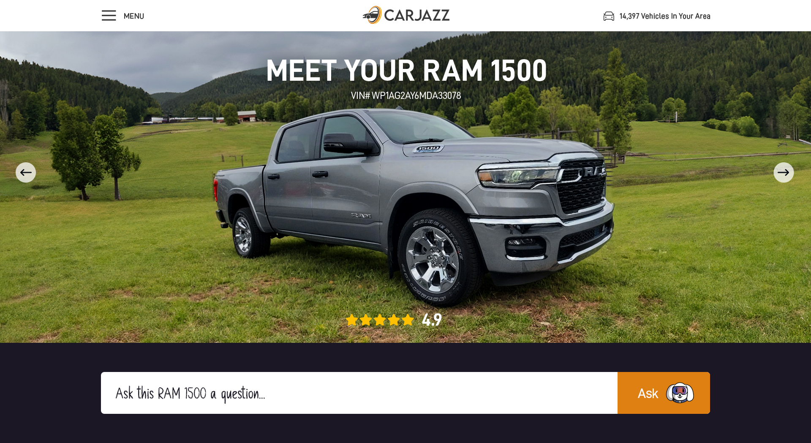The width and height of the screenshot is (811, 443).
Task: Click the CARJAZZ brand name text
Action: pos(416,15)
